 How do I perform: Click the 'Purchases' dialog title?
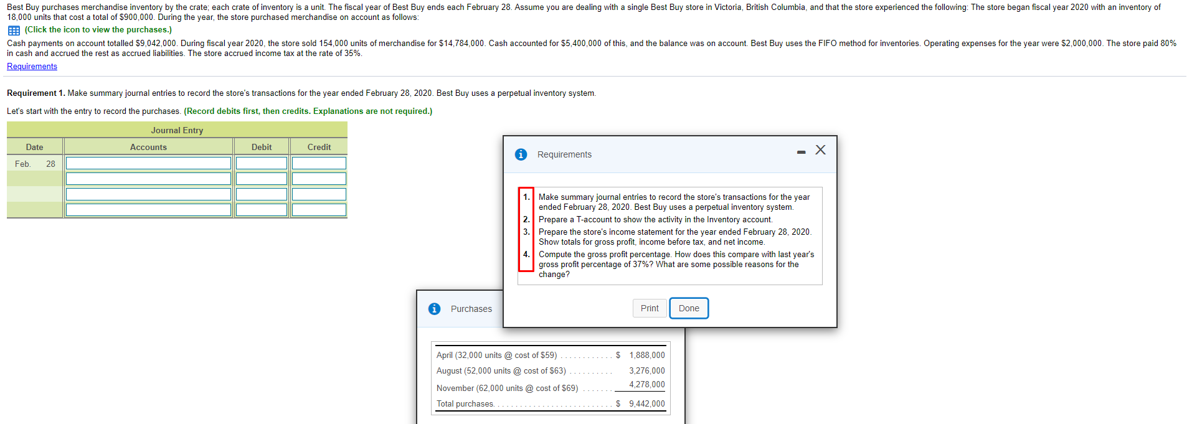pos(471,309)
